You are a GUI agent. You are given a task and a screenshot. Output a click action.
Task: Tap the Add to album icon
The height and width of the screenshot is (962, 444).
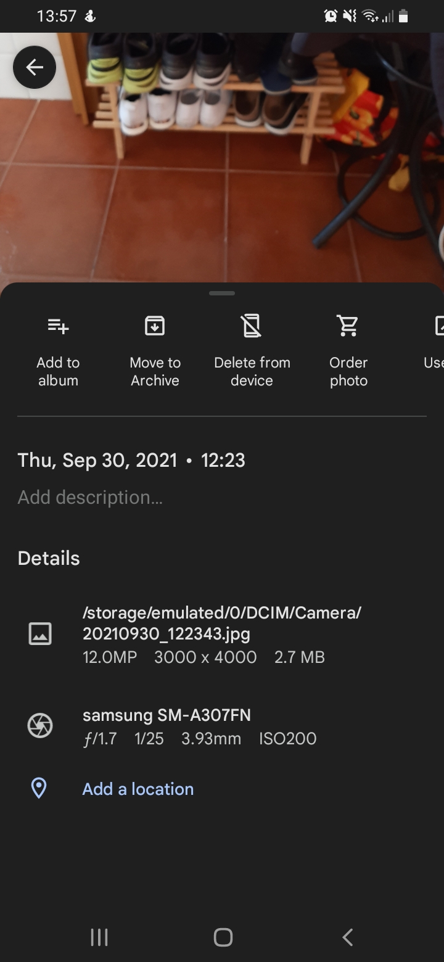(x=58, y=326)
